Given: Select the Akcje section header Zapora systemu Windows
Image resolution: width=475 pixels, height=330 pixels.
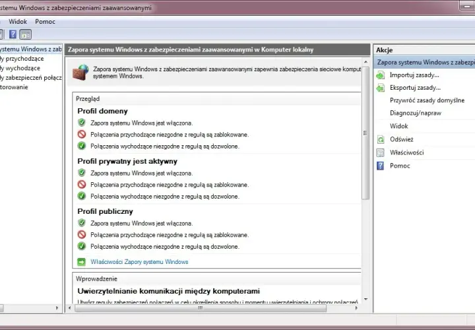Looking at the screenshot, I should 424,63.
